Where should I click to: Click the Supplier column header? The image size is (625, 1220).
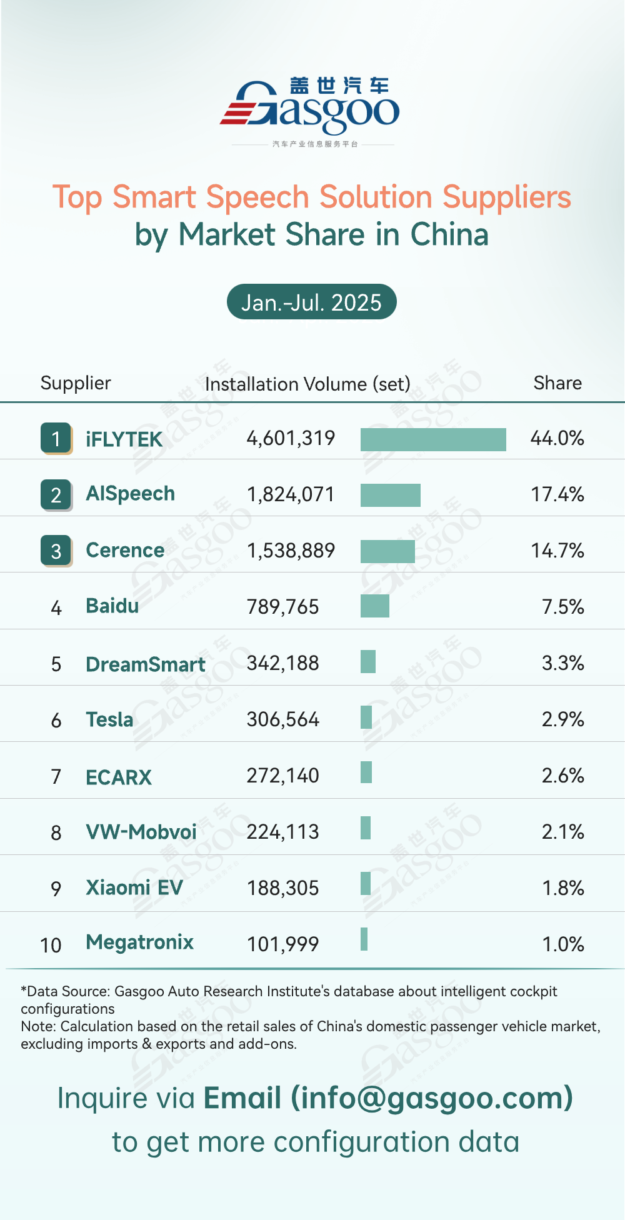[x=76, y=383]
